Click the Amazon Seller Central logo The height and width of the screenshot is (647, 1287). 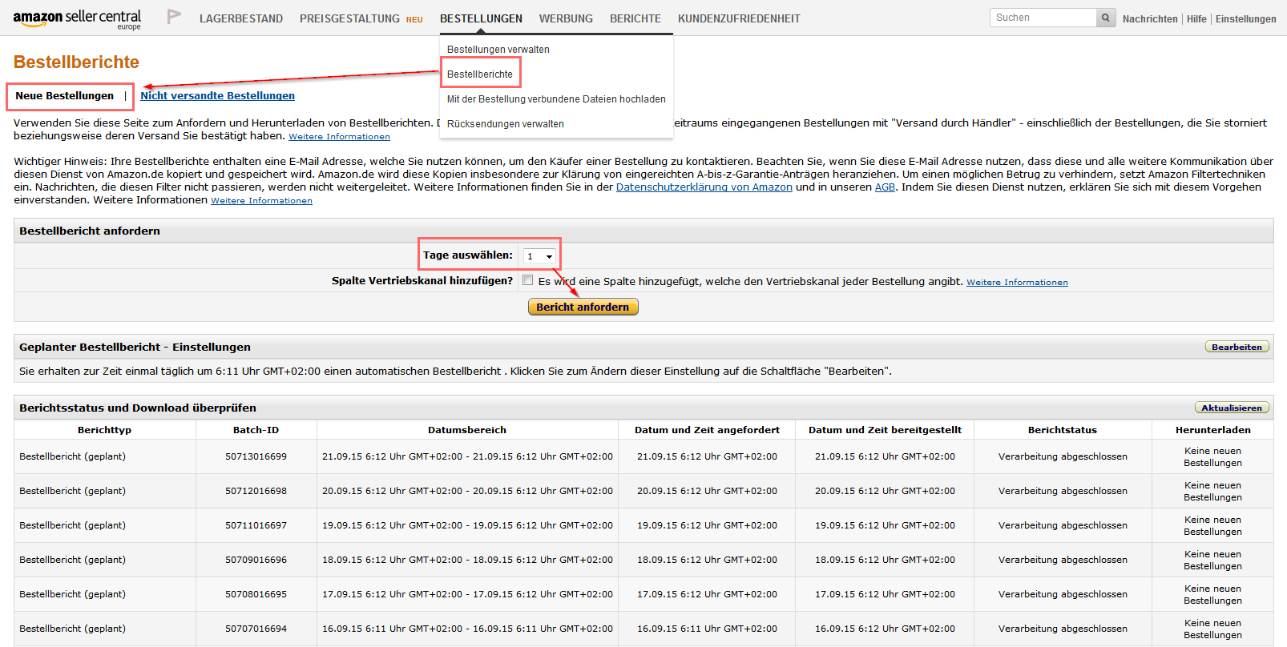[x=77, y=18]
